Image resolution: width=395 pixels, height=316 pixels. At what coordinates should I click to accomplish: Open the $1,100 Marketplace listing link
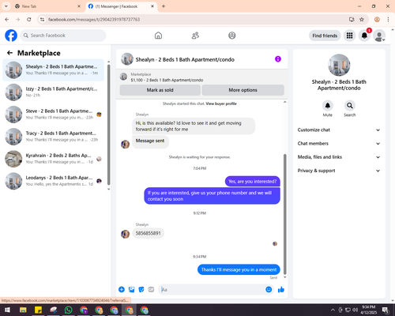point(167,80)
